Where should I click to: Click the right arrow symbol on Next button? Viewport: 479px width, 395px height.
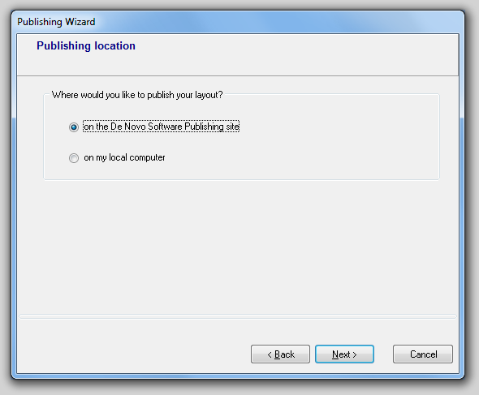click(x=355, y=354)
